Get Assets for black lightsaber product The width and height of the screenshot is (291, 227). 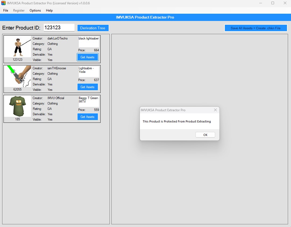(x=87, y=57)
